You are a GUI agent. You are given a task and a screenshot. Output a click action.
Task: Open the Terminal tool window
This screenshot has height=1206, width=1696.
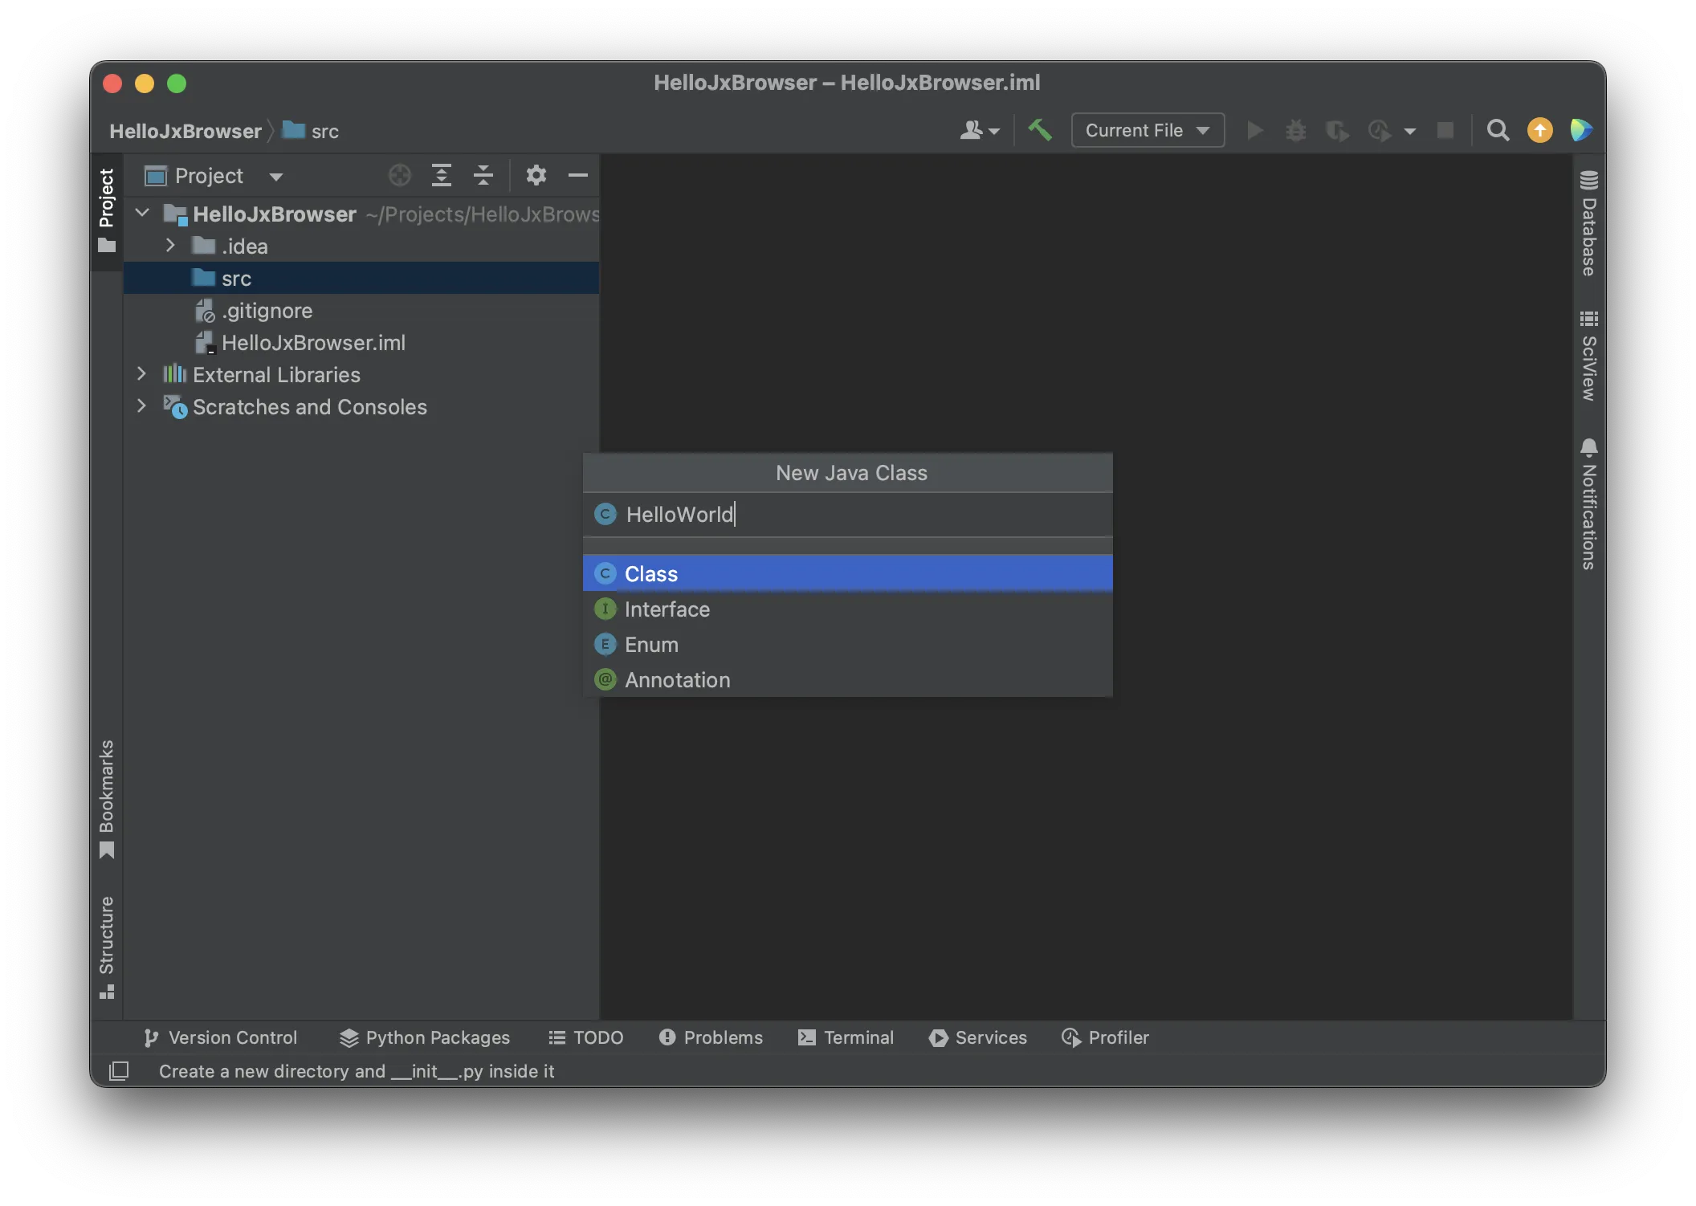846,1038
